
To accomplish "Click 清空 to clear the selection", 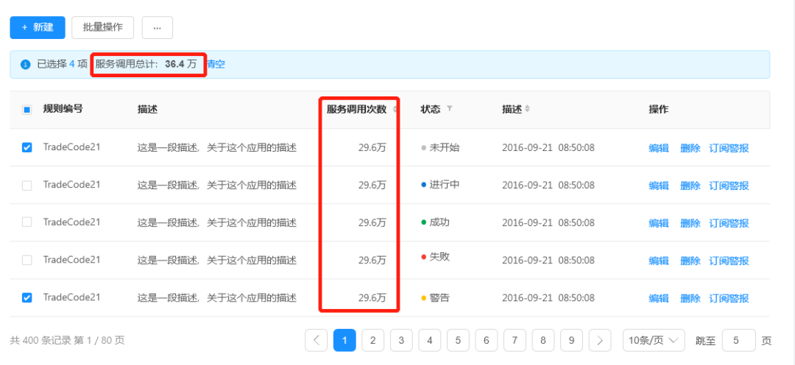I will (216, 64).
